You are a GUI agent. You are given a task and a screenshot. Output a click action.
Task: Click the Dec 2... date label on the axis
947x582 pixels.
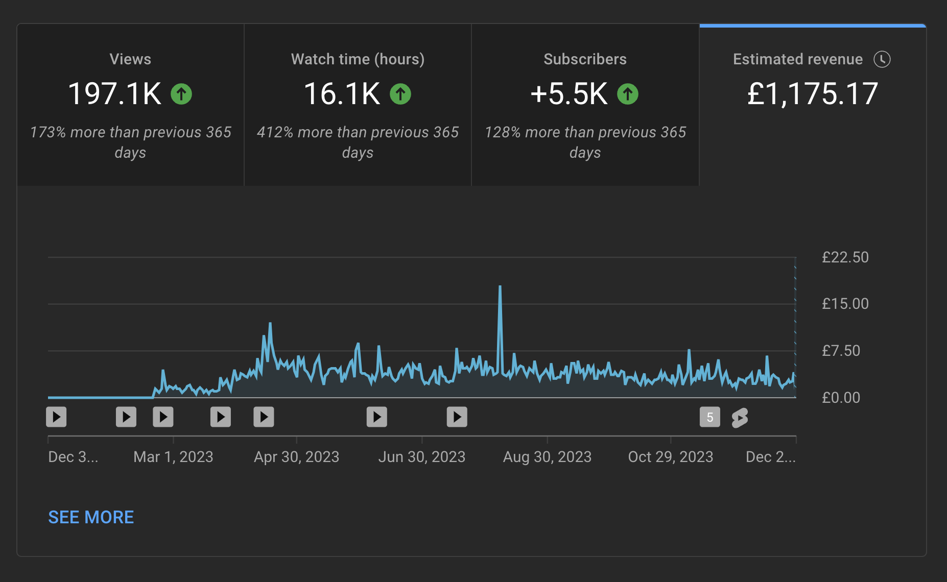tap(770, 457)
